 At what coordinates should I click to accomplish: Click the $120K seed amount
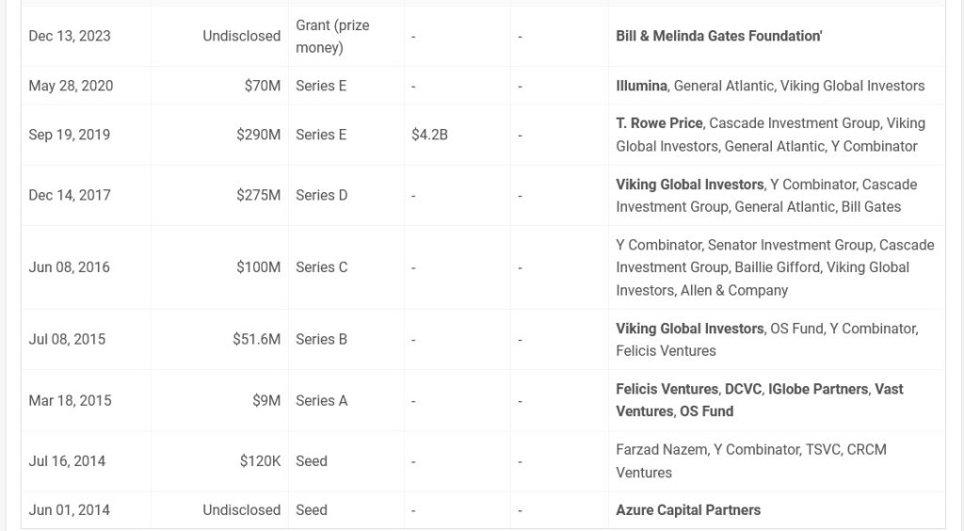260,461
